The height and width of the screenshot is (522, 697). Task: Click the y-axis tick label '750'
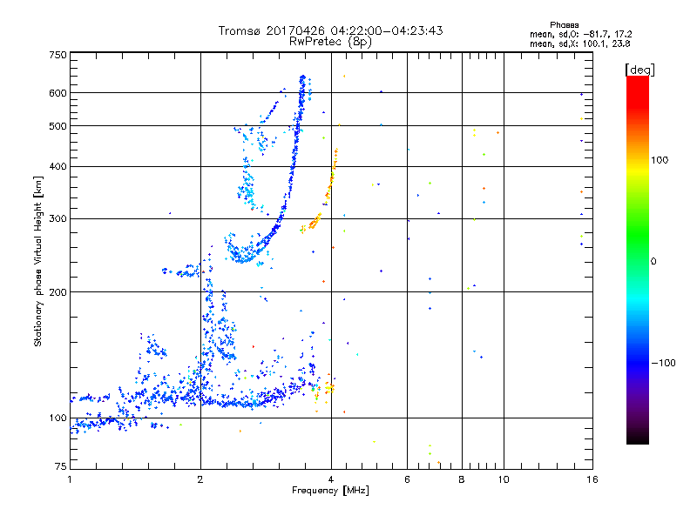[58, 55]
